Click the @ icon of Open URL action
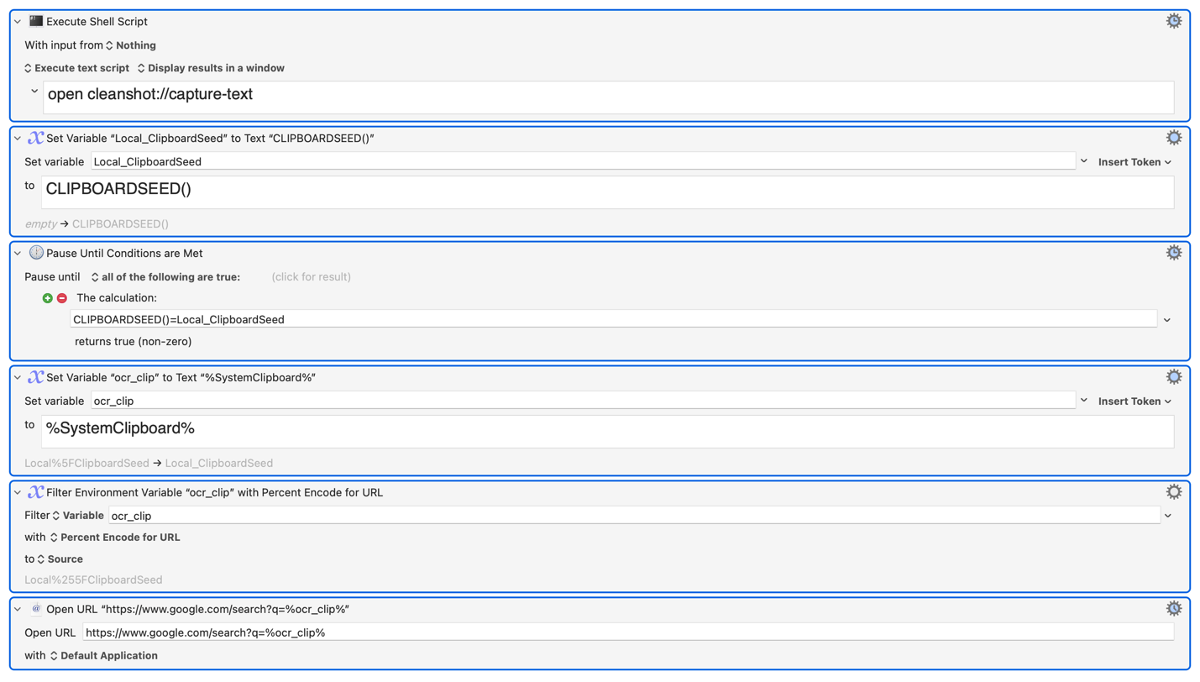The height and width of the screenshot is (682, 1200). 36,609
